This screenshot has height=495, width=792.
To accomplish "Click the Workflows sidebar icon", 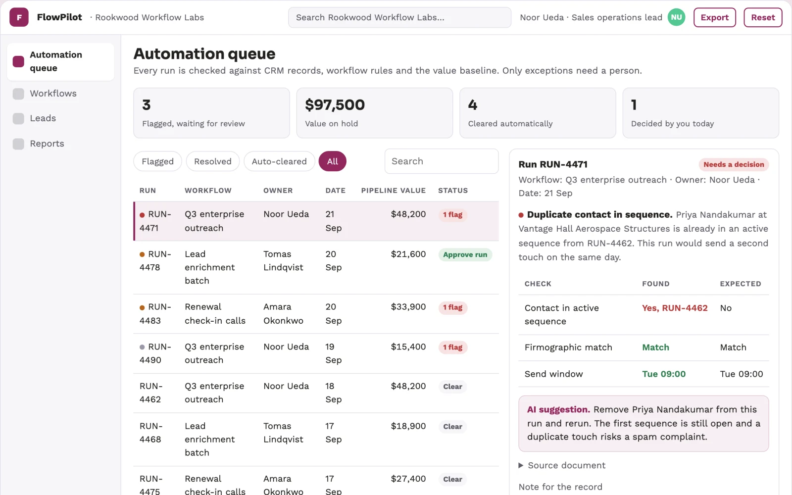I will [18, 94].
